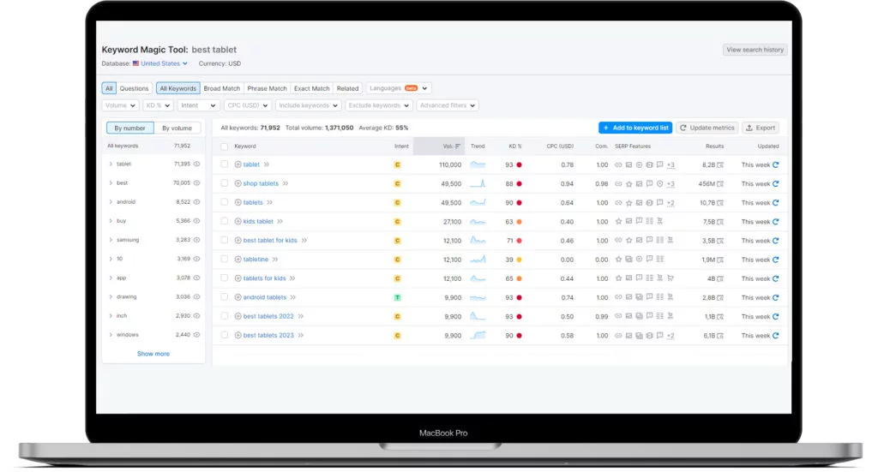Add kids tablet with its plus icon
The height and width of the screenshot is (472, 878).
click(x=238, y=222)
